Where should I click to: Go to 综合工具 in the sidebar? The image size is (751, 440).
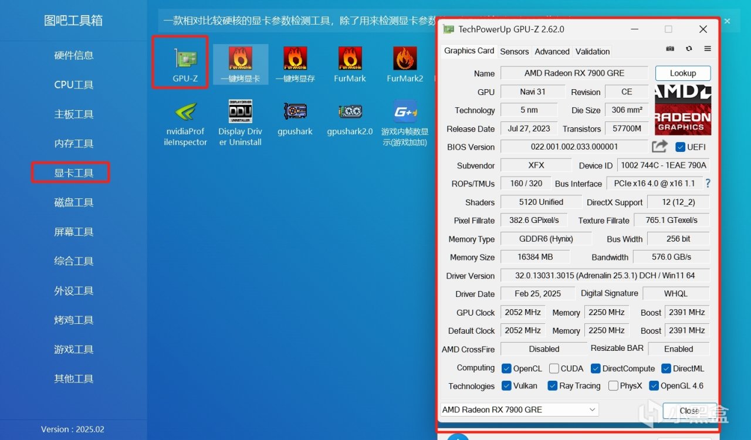point(74,261)
